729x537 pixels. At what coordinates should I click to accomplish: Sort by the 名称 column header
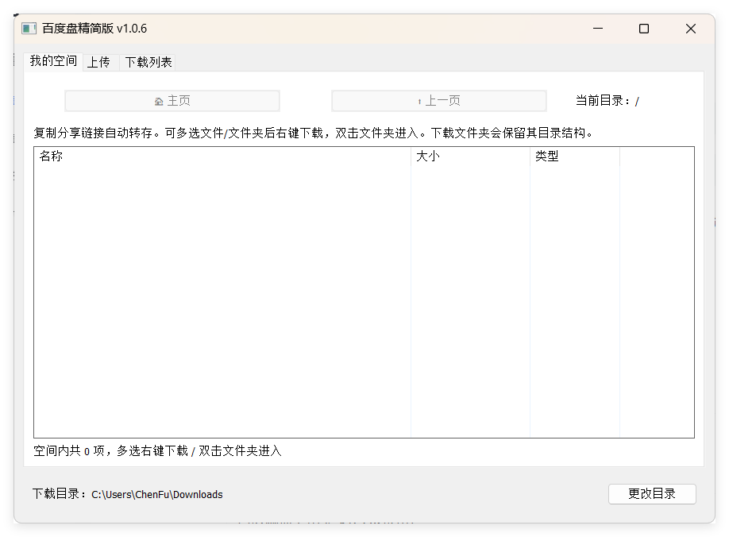point(222,156)
